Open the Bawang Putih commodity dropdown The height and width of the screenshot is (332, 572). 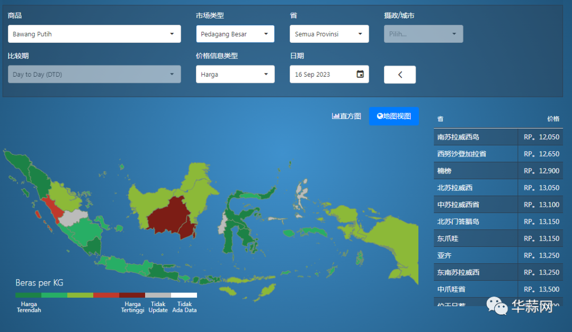94,34
